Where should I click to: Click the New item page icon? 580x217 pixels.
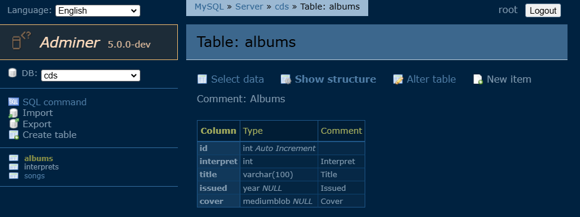pyautogui.click(x=478, y=79)
